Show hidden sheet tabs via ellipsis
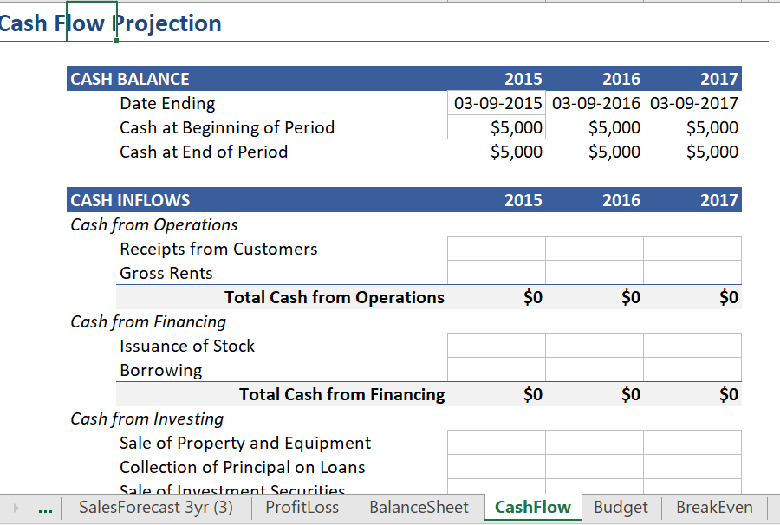The width and height of the screenshot is (780, 525). pos(45,508)
